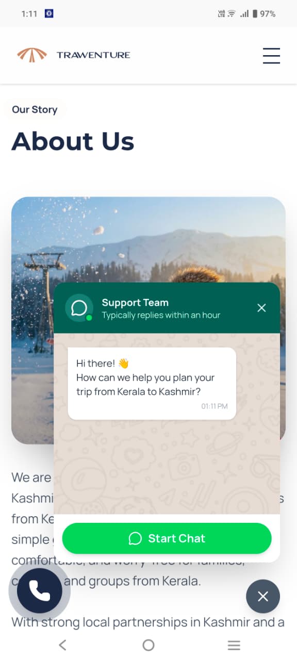Tap the Android home circle button
This screenshot has width=297, height=660.
pos(148,645)
